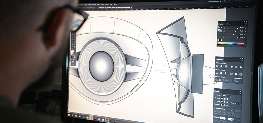
Task: Swap start and end arrowheads in Kontur panel
Action: (x=239, y=120)
